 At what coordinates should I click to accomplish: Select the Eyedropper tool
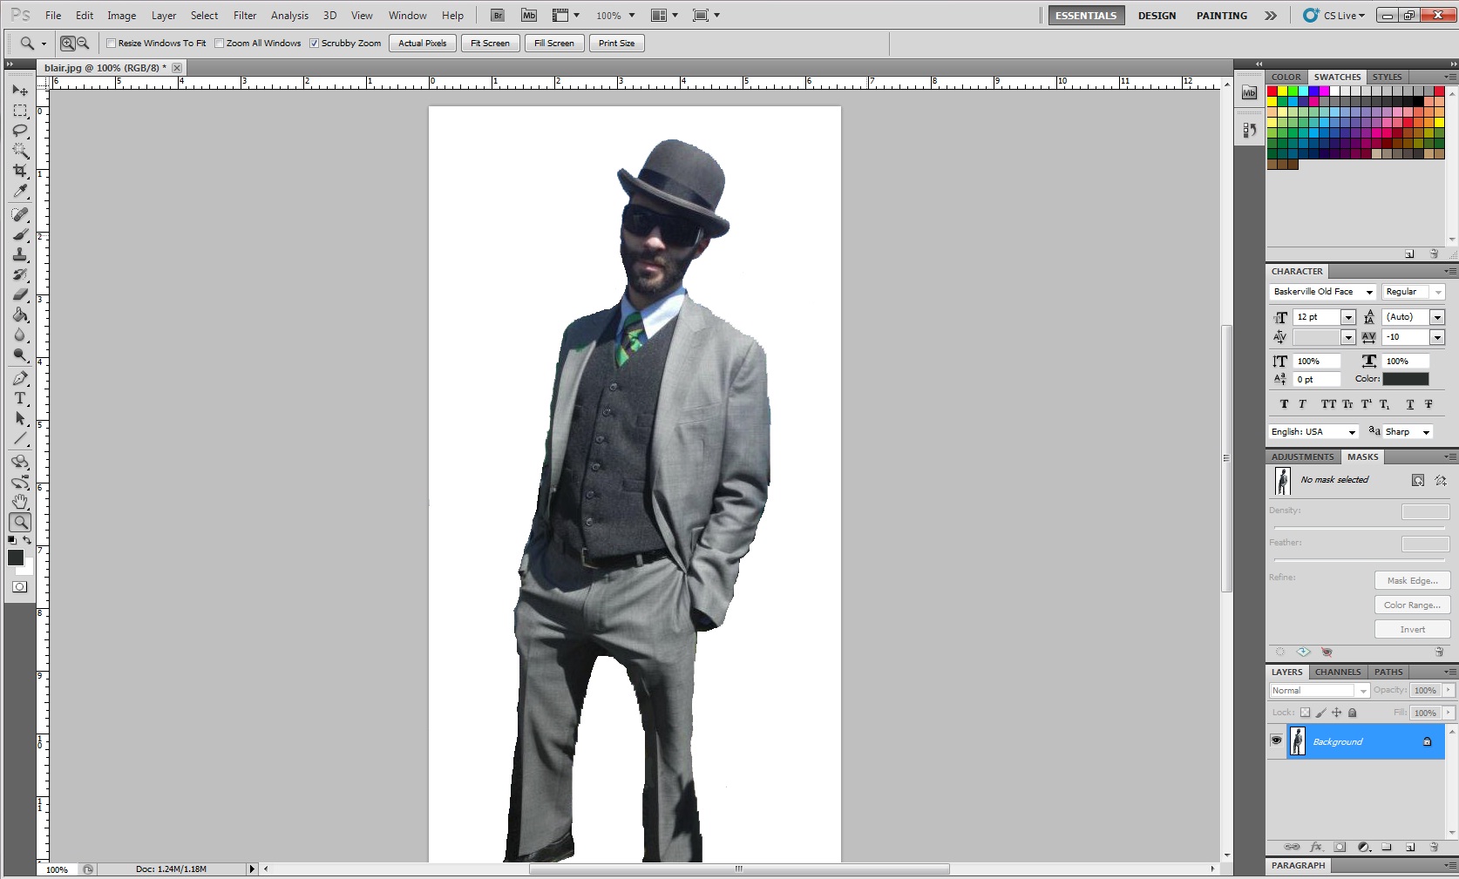click(x=20, y=191)
